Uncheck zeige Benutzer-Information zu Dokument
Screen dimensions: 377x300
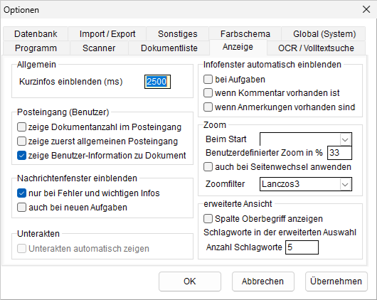coord(21,155)
